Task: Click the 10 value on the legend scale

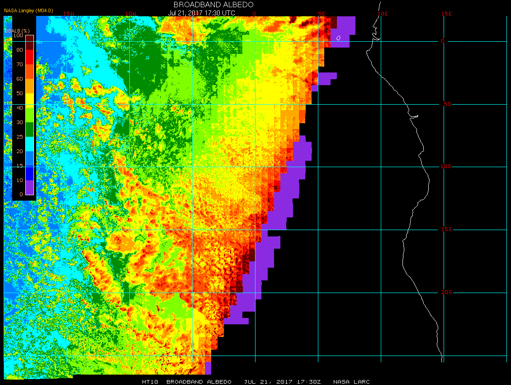Action: [19, 180]
